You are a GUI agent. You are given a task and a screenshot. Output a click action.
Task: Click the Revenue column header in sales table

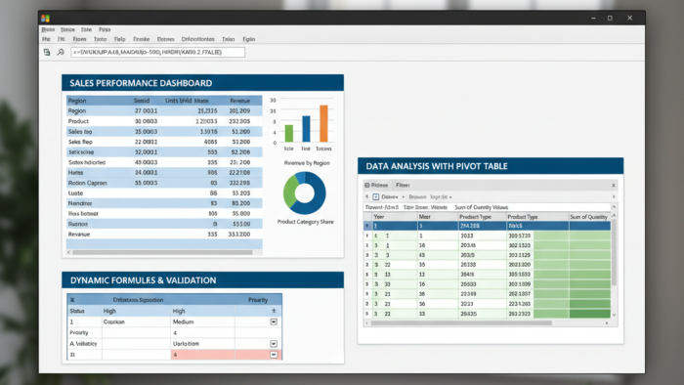pos(240,101)
